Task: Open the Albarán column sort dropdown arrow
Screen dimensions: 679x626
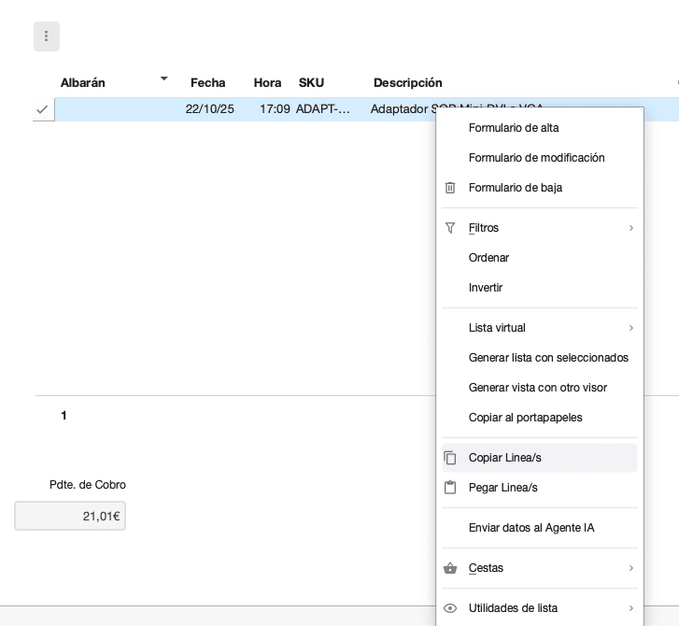Action: pos(164,79)
